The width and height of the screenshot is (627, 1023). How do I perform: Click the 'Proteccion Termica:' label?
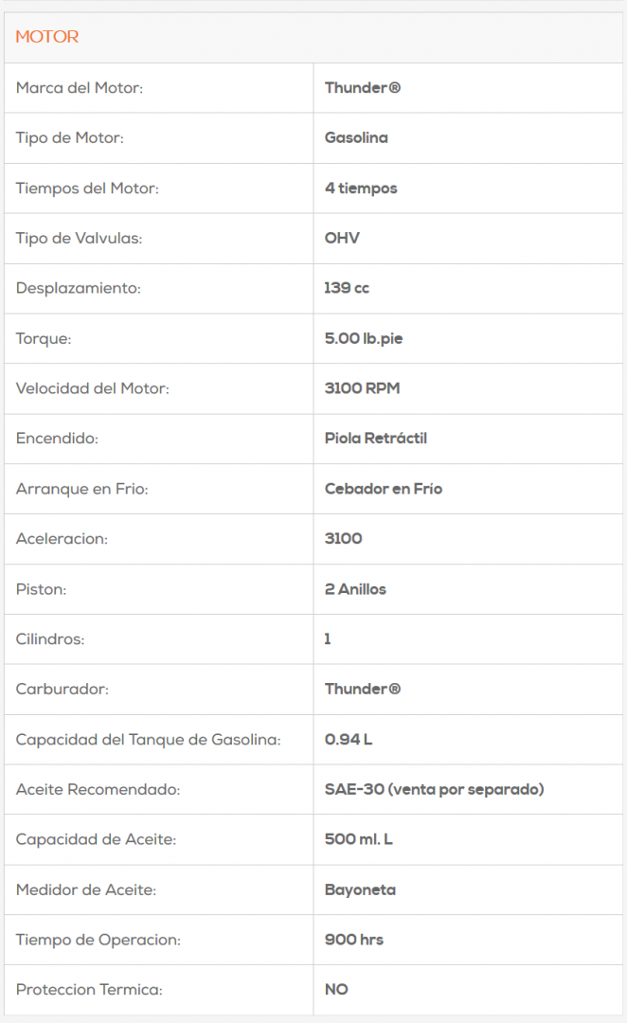[x=89, y=990]
